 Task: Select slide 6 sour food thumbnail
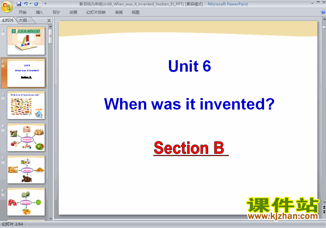pyautogui.click(x=26, y=202)
